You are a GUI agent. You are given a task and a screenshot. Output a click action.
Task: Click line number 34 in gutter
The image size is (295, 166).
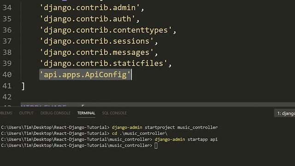coord(7,8)
